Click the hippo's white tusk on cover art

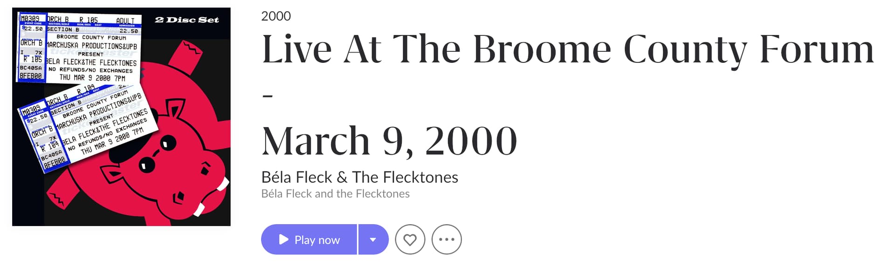[x=223, y=184]
